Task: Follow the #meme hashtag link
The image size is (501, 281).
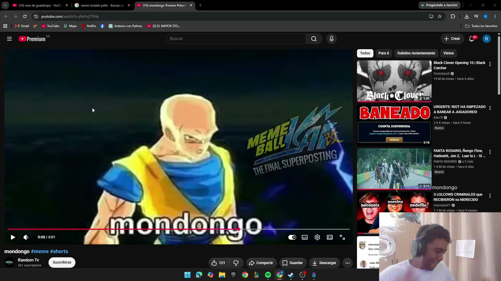Action: tap(40, 251)
